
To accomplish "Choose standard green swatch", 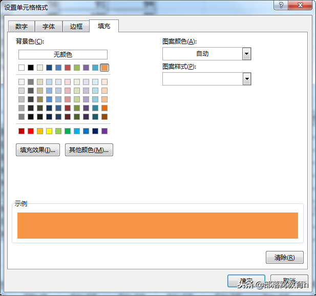I will [x=68, y=131].
